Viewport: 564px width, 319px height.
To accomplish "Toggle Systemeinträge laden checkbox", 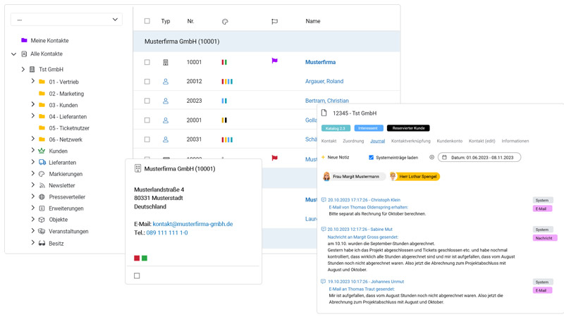I will click(x=372, y=157).
